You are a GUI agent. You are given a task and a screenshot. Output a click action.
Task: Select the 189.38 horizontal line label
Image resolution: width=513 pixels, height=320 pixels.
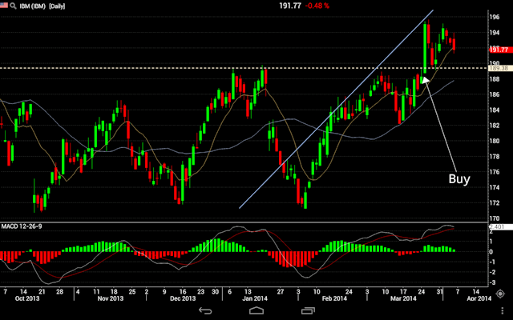pos(499,68)
